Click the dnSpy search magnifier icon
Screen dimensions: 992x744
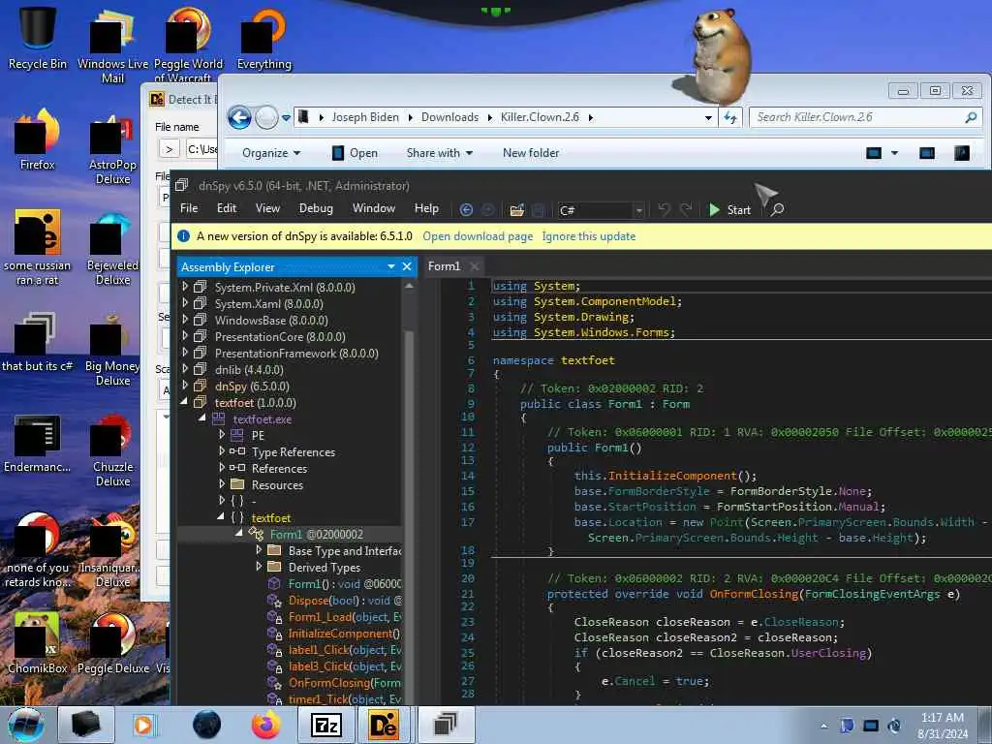click(x=778, y=209)
